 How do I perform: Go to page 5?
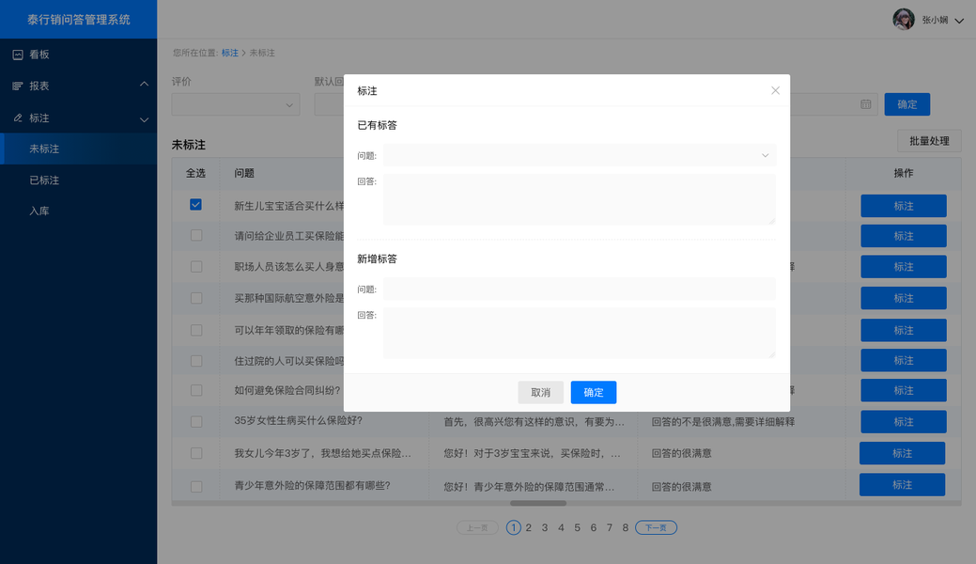pyautogui.click(x=577, y=528)
